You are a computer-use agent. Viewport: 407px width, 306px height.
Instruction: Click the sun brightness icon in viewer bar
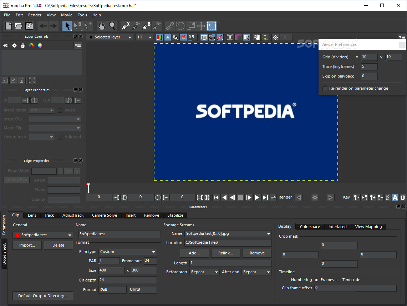click(275, 37)
